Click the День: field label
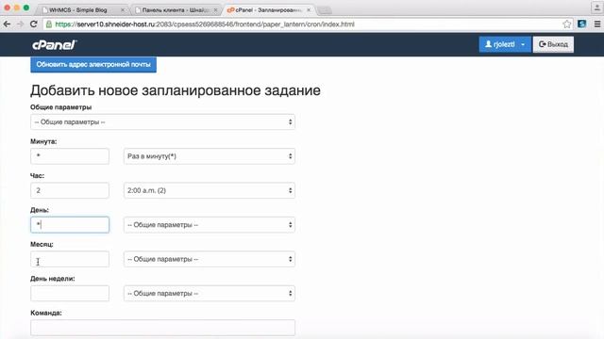604x339 pixels. click(x=40, y=210)
